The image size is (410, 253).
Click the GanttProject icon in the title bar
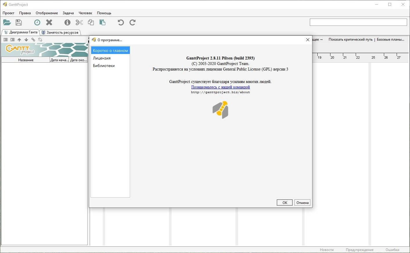5,4
